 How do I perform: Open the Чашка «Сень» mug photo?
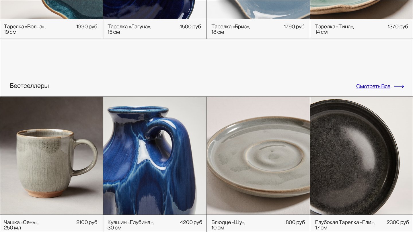(x=52, y=156)
